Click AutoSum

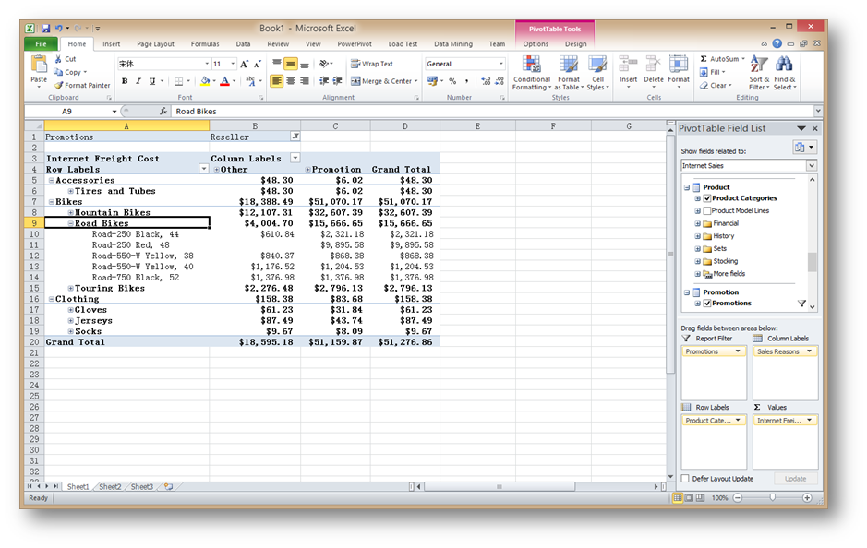point(723,58)
